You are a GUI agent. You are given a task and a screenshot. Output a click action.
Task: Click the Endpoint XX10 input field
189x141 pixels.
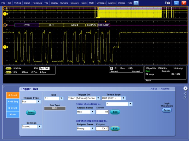102,128
